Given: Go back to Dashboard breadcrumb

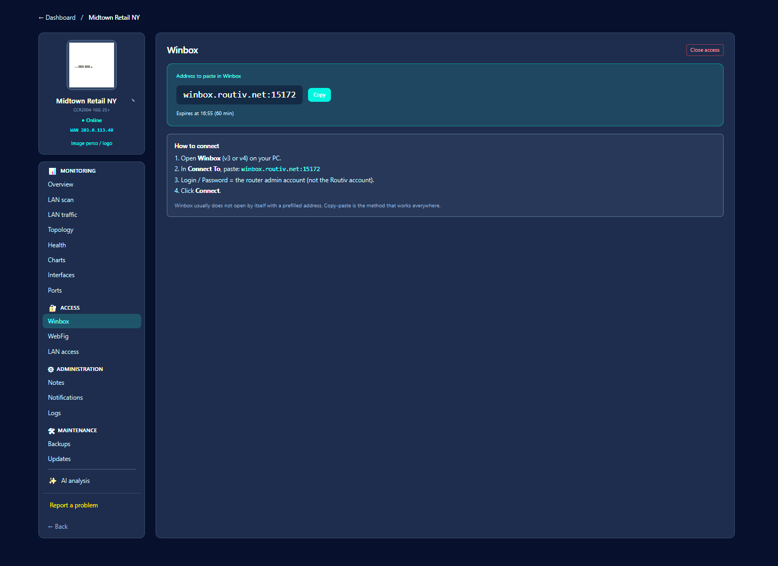Looking at the screenshot, I should [57, 18].
